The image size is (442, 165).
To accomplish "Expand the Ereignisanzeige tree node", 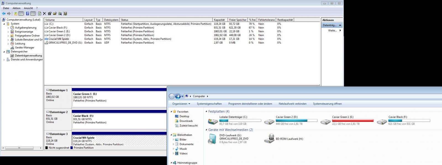I will coord(8,32).
